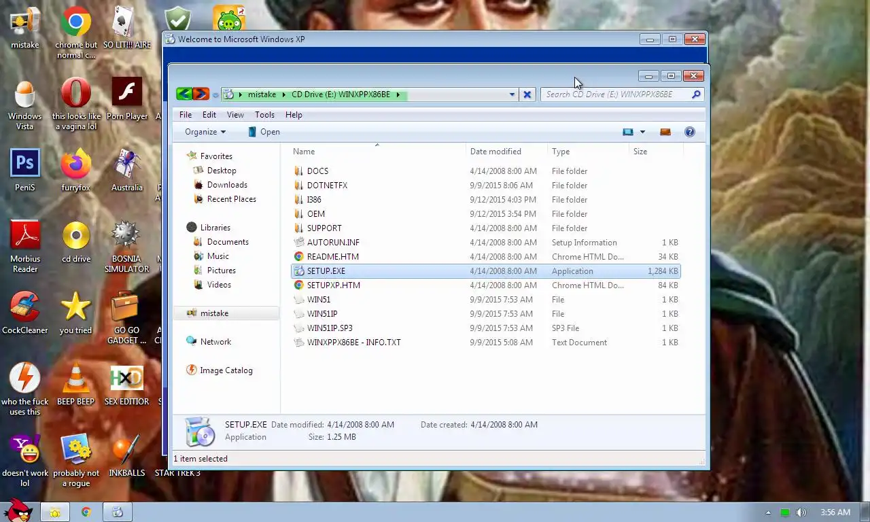Go back with the green Back arrow
Image resolution: width=870 pixels, height=522 pixels.
(184, 94)
